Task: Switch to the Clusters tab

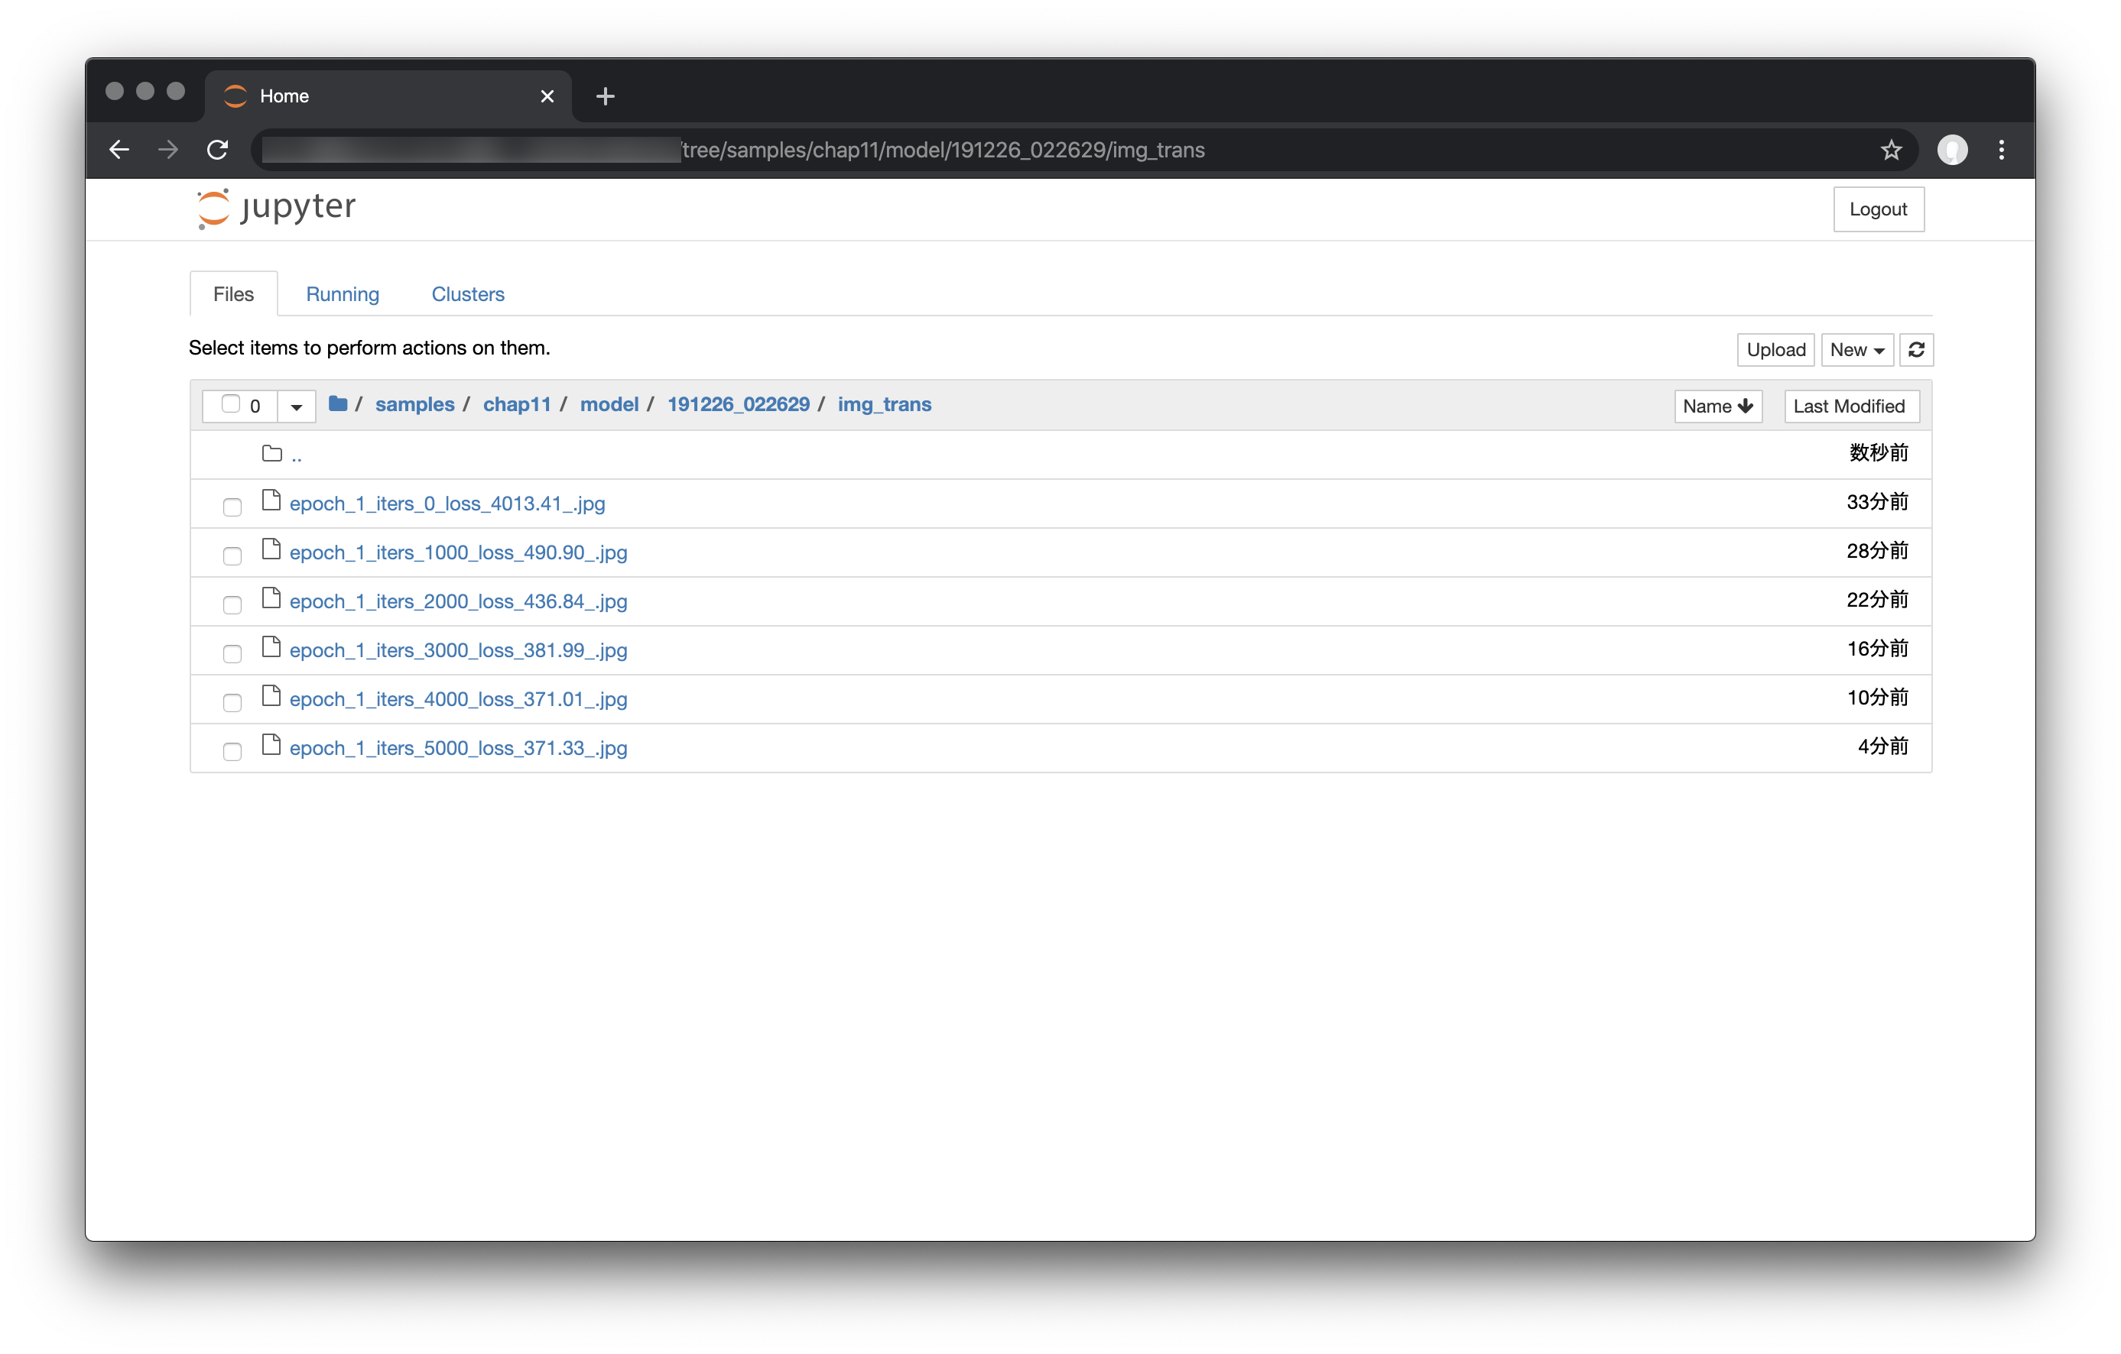Action: click(x=468, y=294)
